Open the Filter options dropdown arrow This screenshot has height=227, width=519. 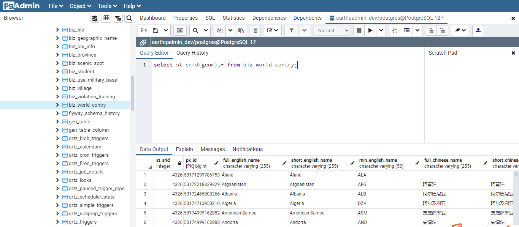[x=304, y=30]
